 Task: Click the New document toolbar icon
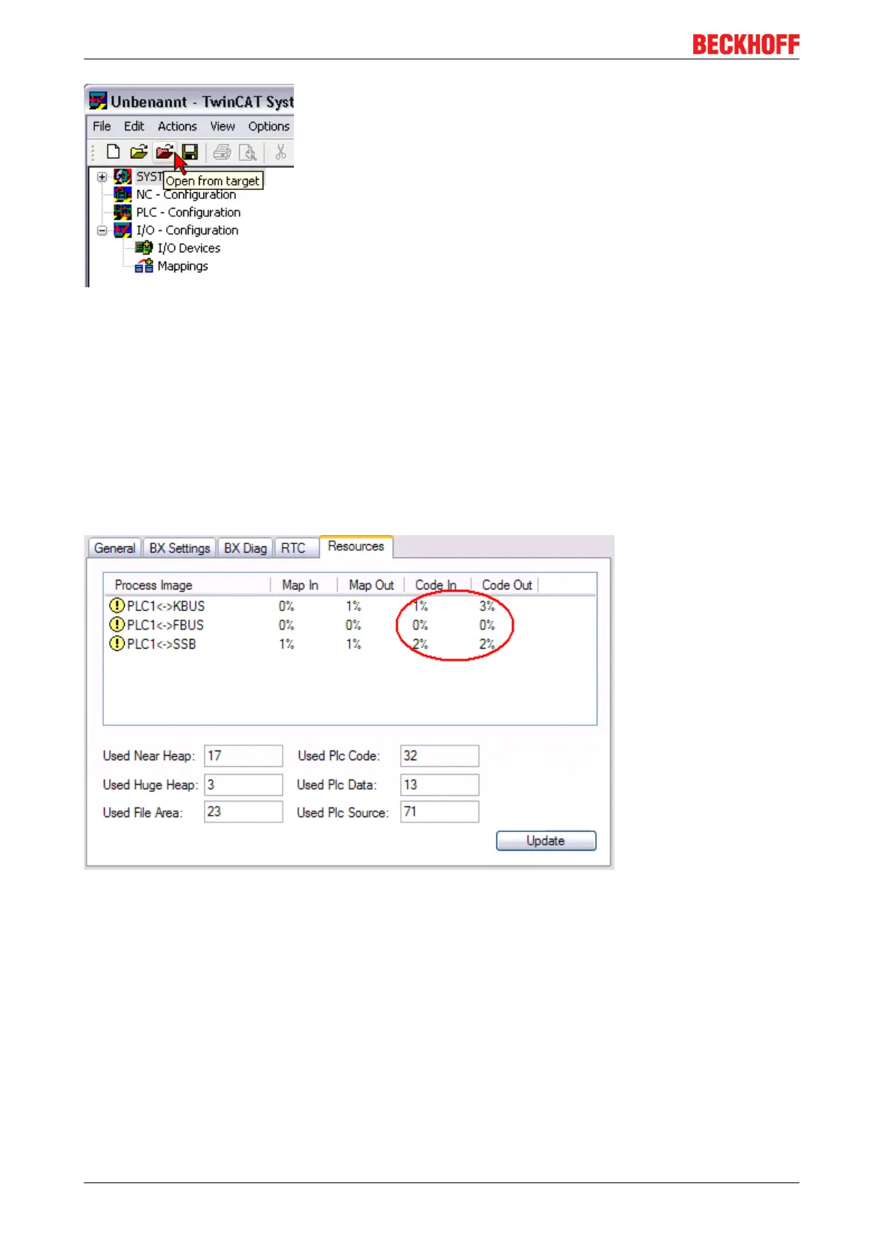tap(113, 152)
